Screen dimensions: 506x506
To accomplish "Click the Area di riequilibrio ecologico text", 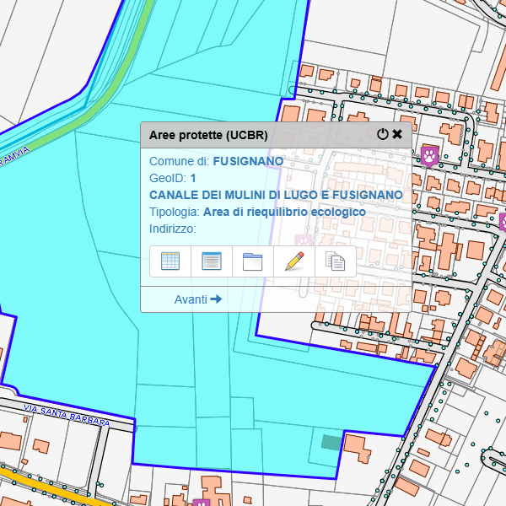I will (x=284, y=212).
